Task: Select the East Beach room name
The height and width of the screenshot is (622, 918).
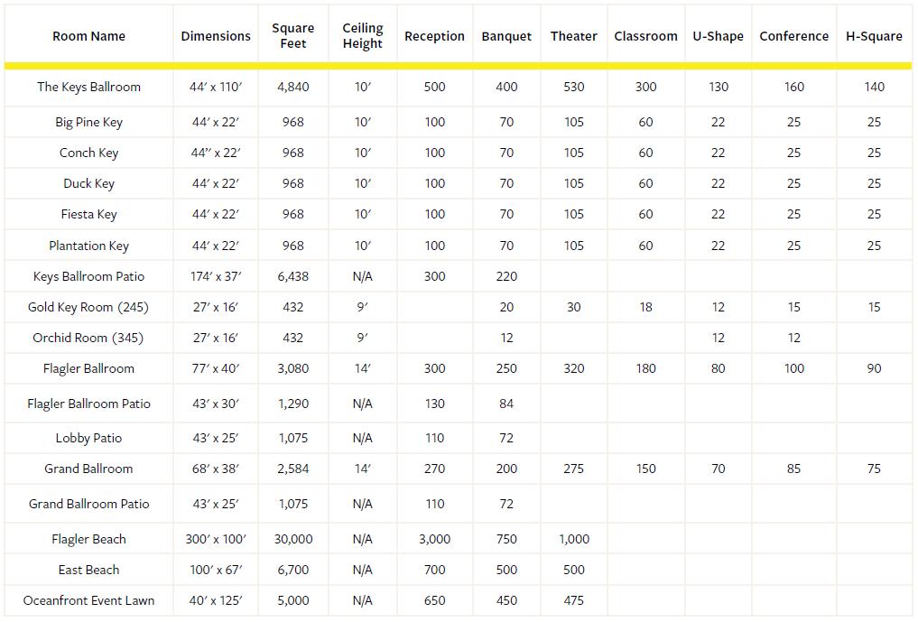Action: [x=89, y=570]
